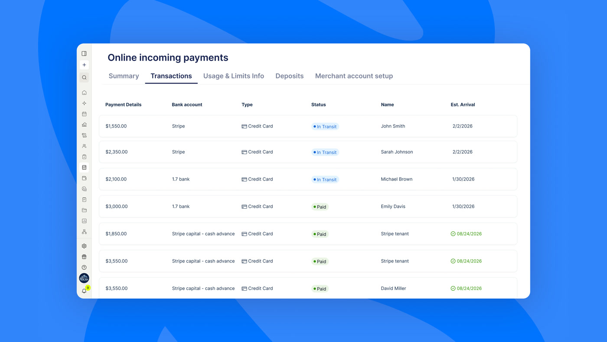Open help question-mark icon

point(84,267)
